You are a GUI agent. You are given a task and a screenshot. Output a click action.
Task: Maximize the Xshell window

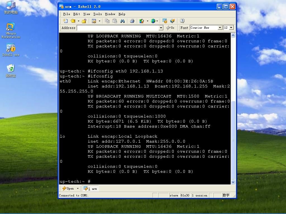tap(226, 7)
